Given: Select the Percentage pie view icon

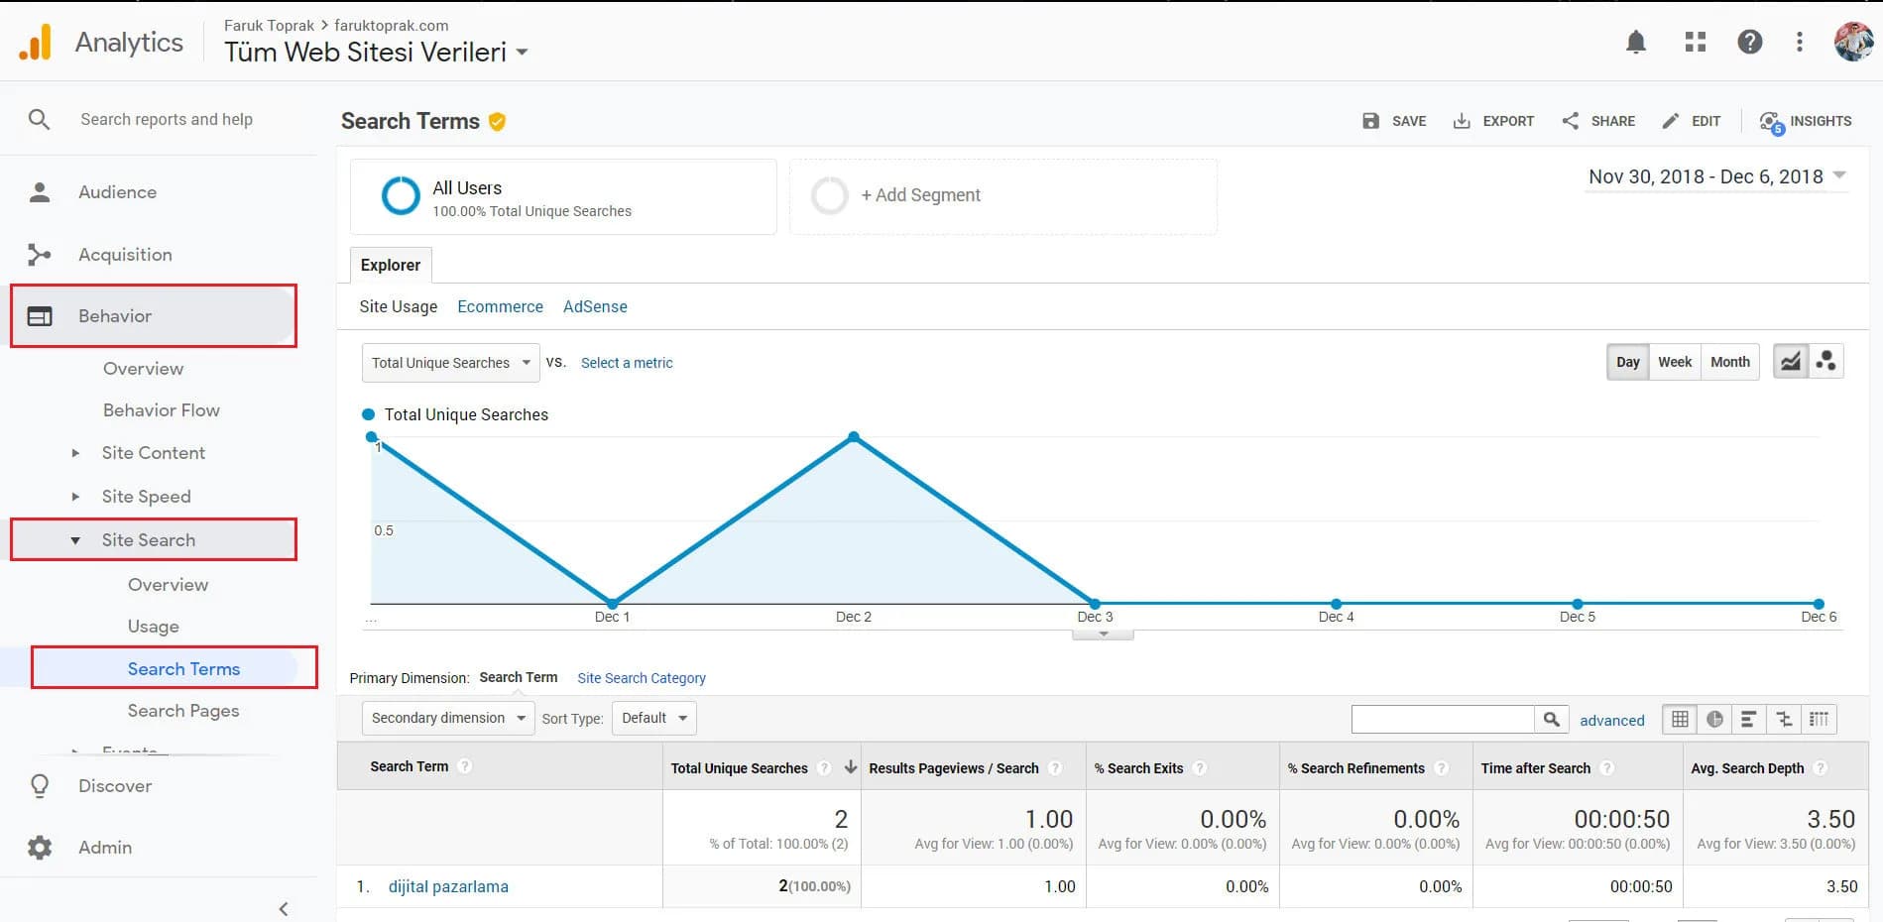Looking at the screenshot, I should point(1714,720).
